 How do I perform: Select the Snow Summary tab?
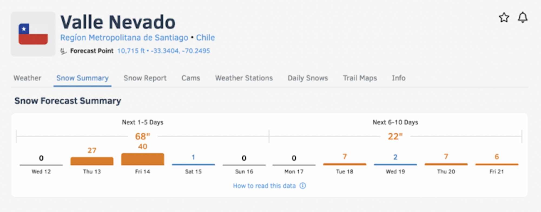[x=83, y=78]
